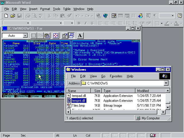Sort by the Name column header
This screenshot has height=138, width=184.
(78, 91)
